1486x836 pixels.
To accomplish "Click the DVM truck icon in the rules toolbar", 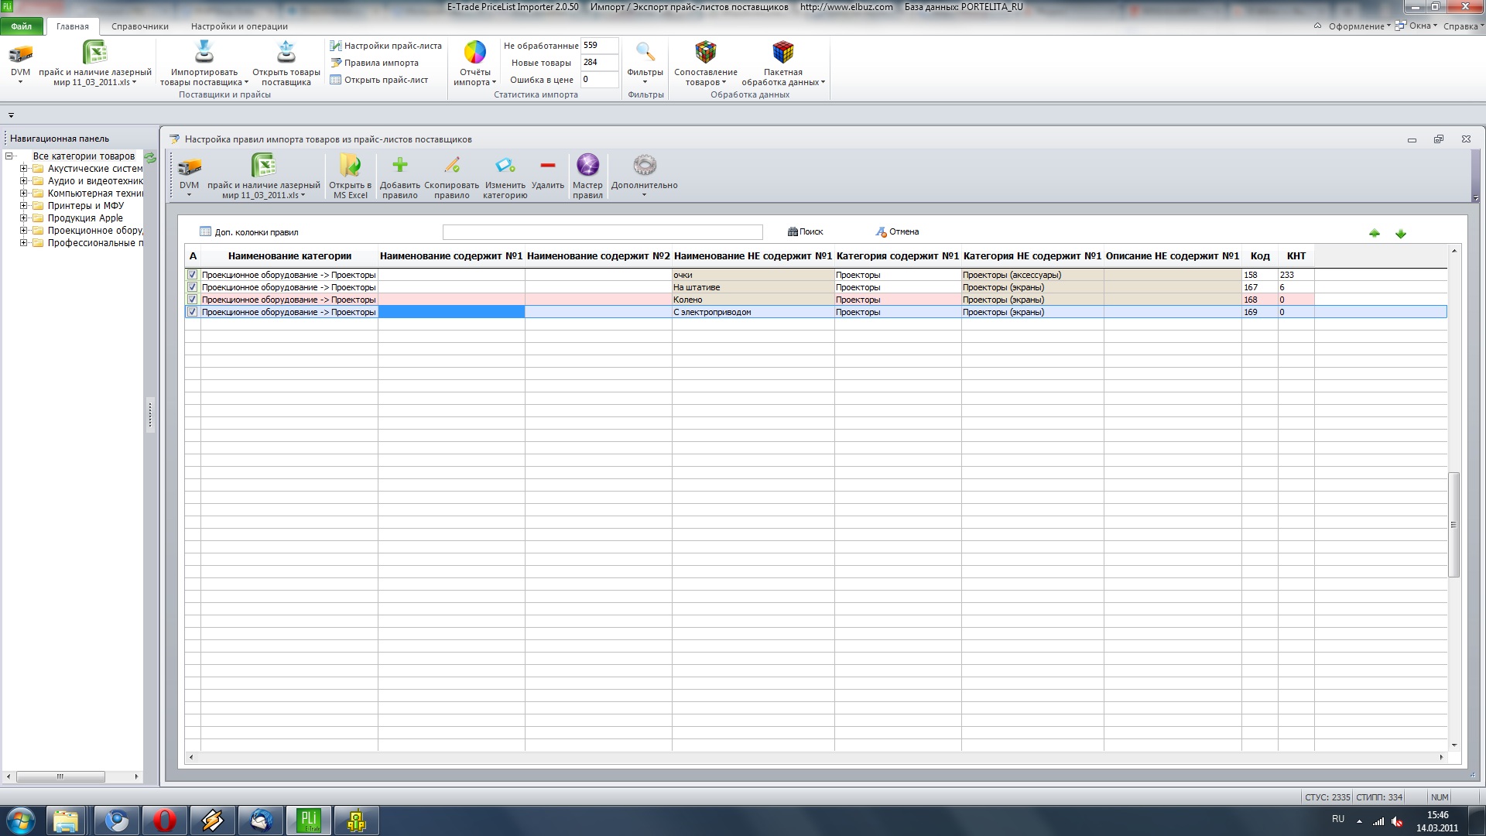I will click(x=190, y=166).
